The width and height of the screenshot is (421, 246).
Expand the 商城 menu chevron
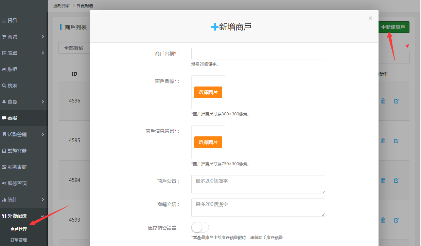[x=43, y=37]
